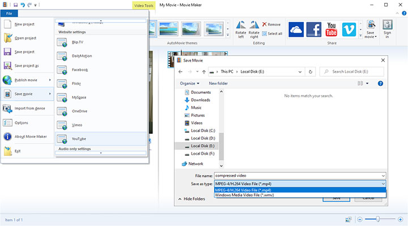Select Flickr website setting

tap(101, 83)
